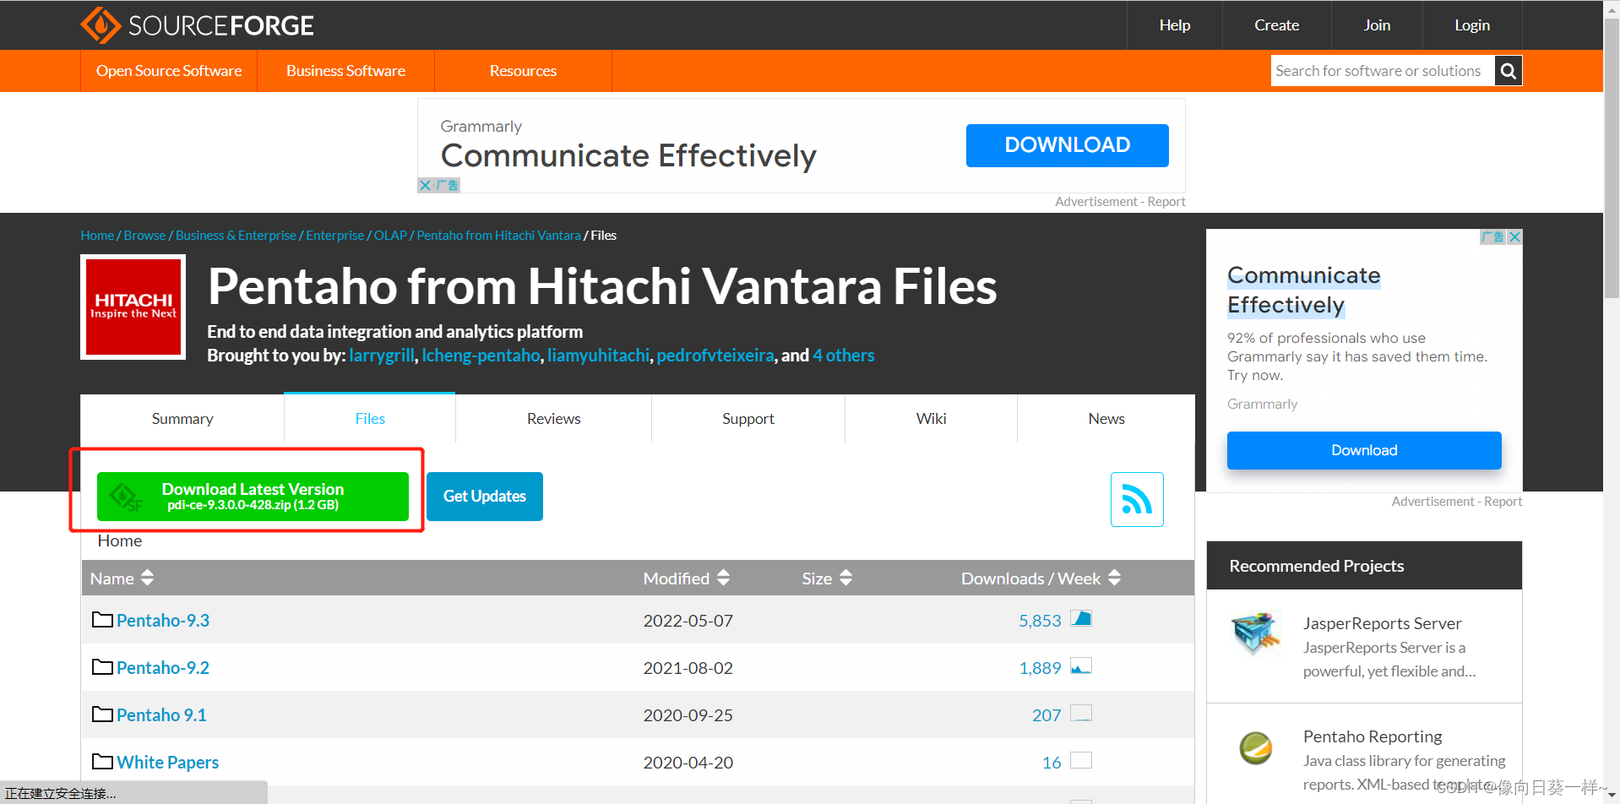Open Pentaho from Hitachi Vantara breadcrumb
Viewport: 1620px width, 804px height.
[499, 236]
